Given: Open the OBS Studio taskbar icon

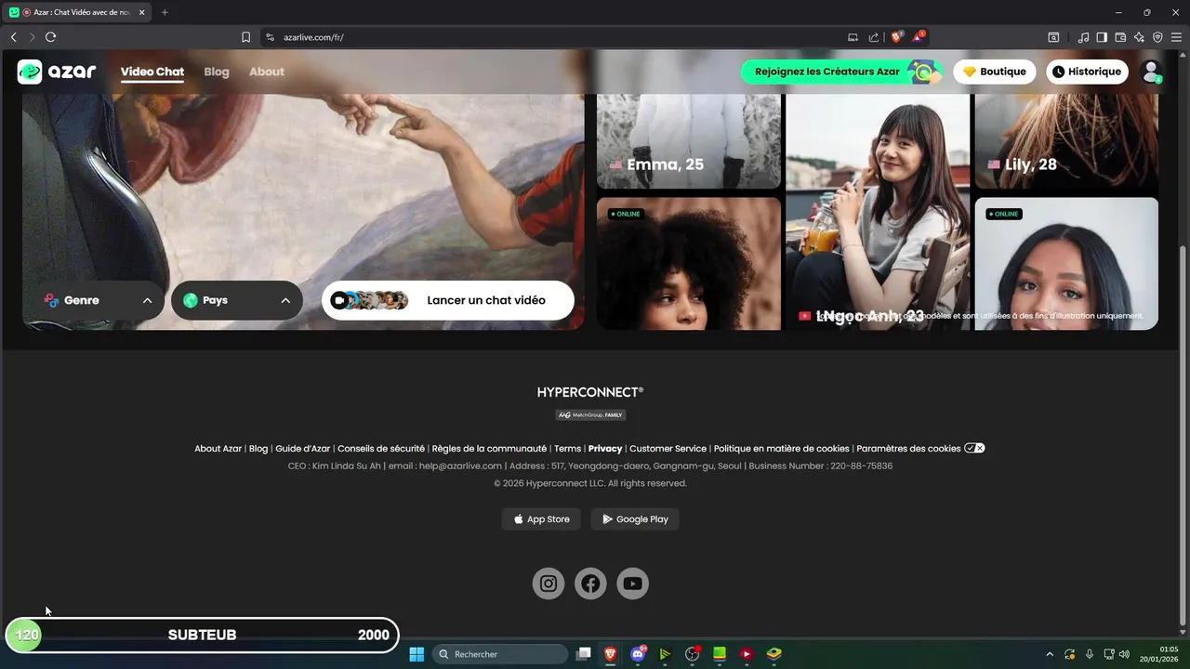Looking at the screenshot, I should click(x=692, y=654).
